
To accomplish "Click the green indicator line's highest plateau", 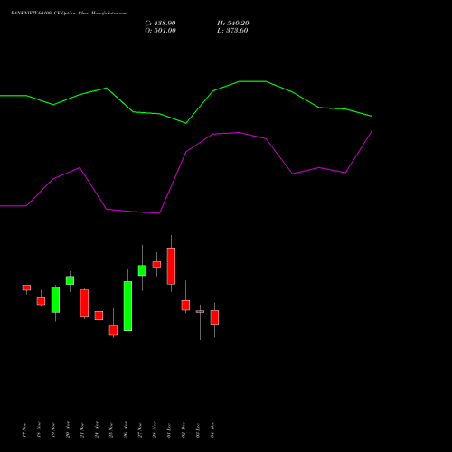I will [252, 81].
